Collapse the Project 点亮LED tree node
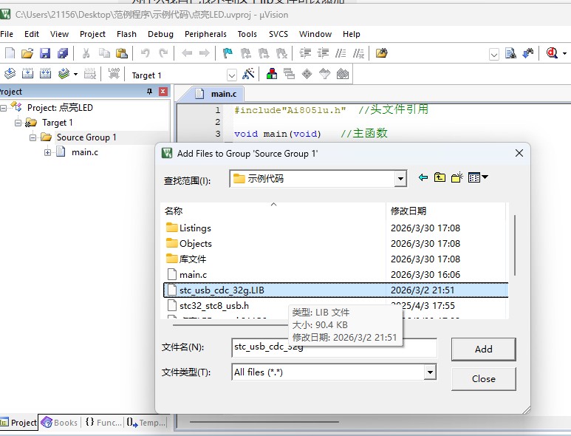Screen dimensions: 571x436 [x=3, y=108]
